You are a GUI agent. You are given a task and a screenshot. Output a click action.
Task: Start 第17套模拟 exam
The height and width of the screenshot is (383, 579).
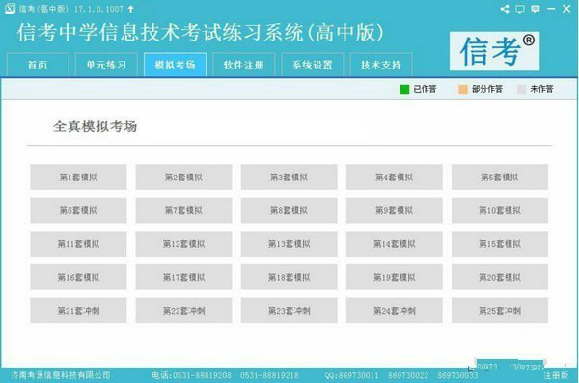[183, 277]
